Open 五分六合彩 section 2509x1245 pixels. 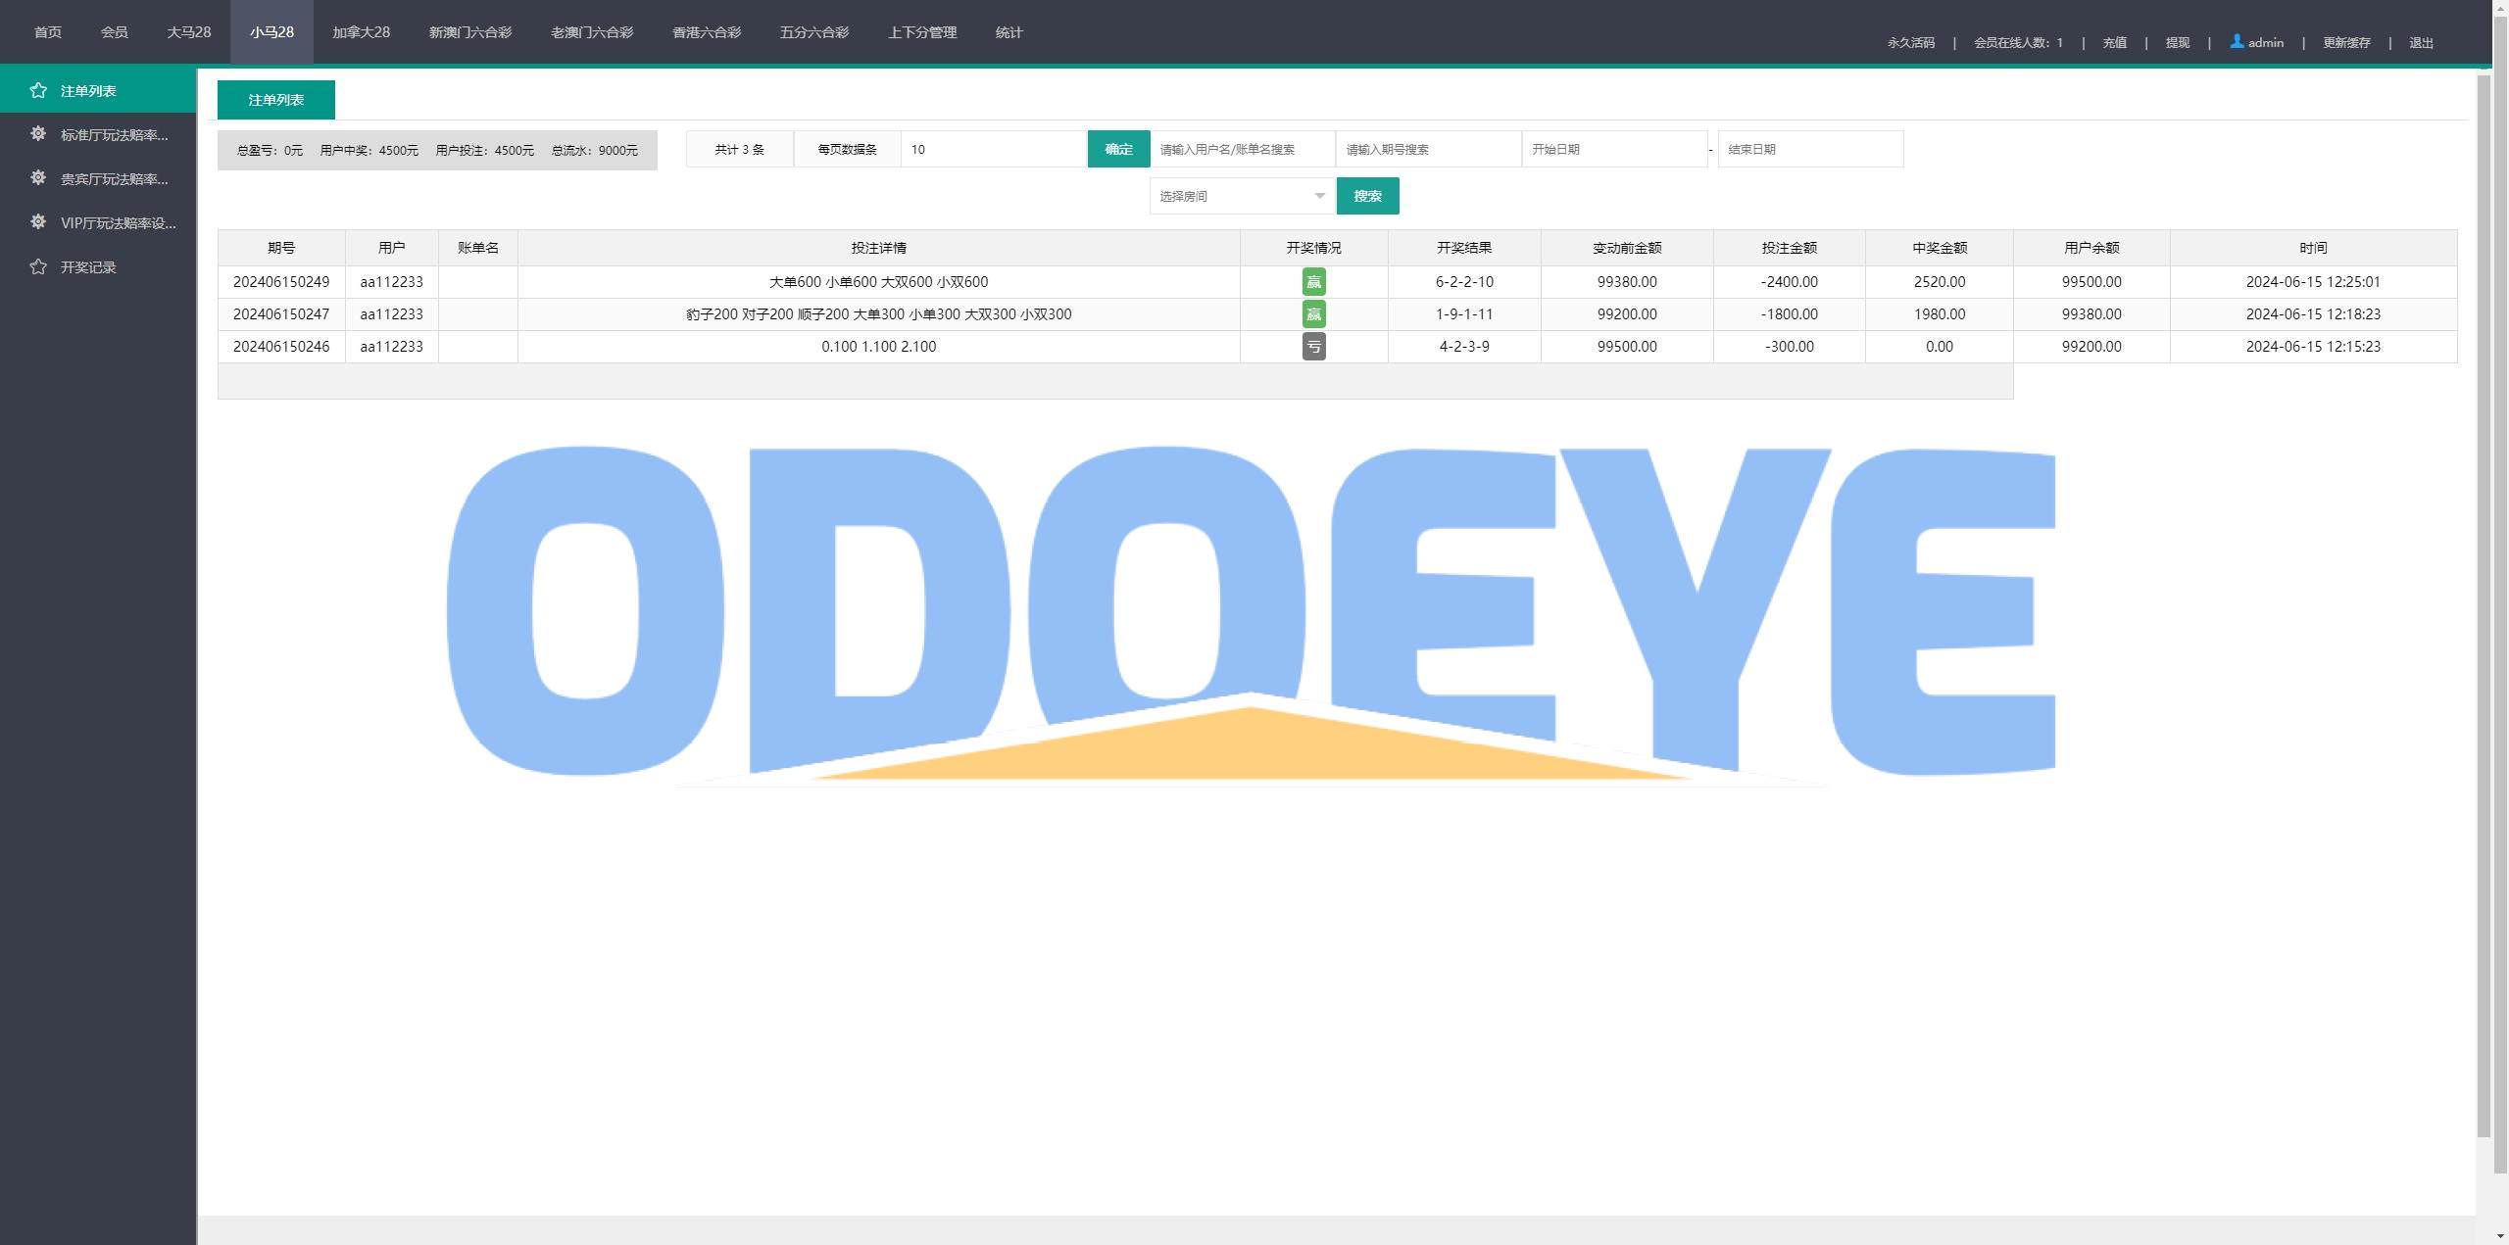[814, 32]
